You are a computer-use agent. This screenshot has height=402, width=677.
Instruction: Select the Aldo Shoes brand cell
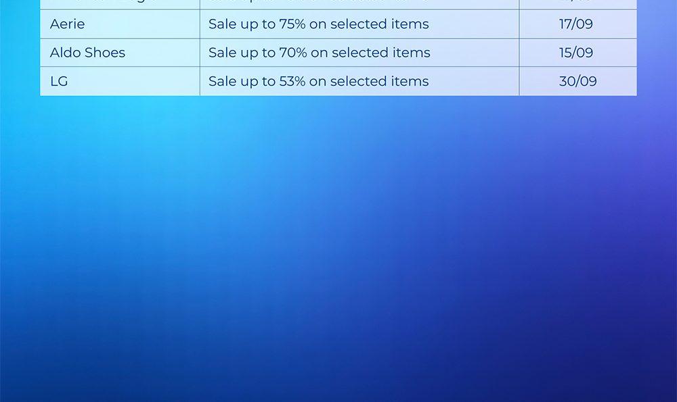point(87,53)
